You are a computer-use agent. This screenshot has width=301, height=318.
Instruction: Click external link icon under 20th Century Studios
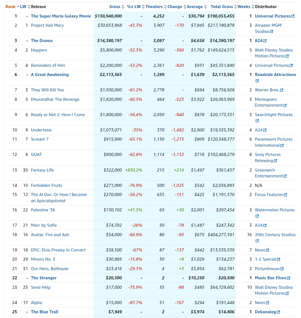coord(257,241)
